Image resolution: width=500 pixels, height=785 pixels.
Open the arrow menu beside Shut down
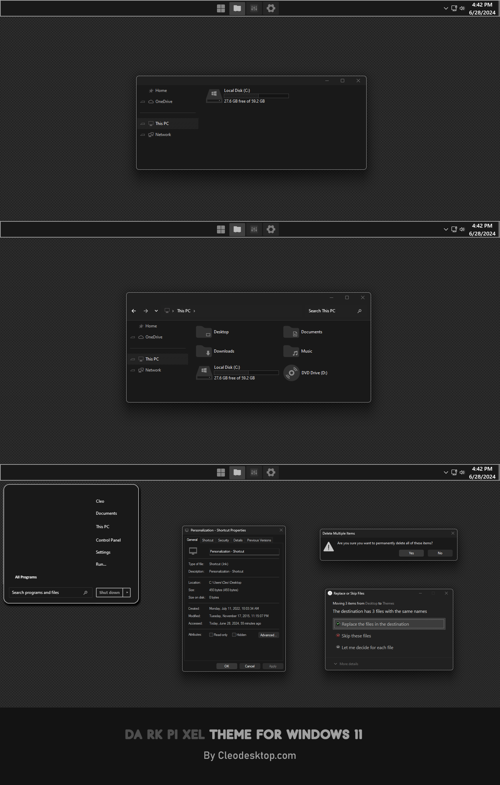tap(127, 593)
